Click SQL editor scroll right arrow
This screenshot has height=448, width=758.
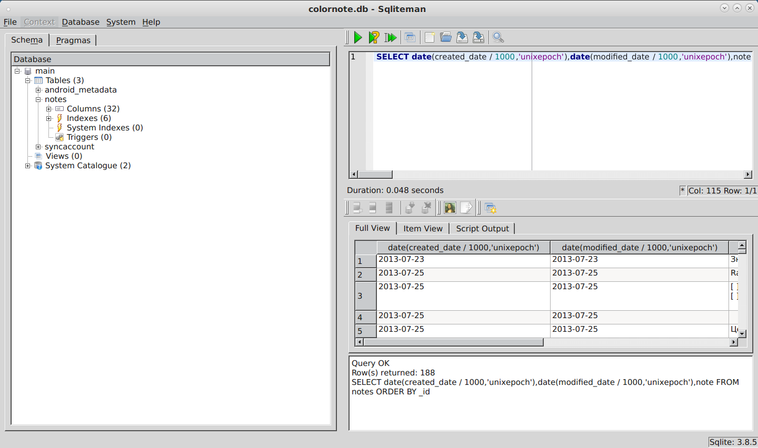(748, 175)
